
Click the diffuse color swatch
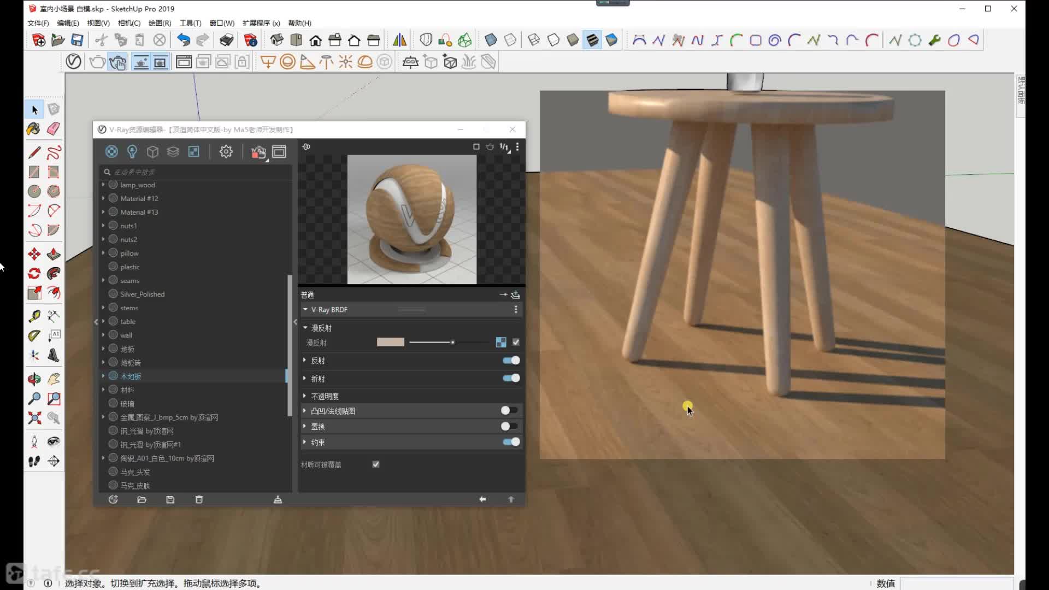(391, 342)
